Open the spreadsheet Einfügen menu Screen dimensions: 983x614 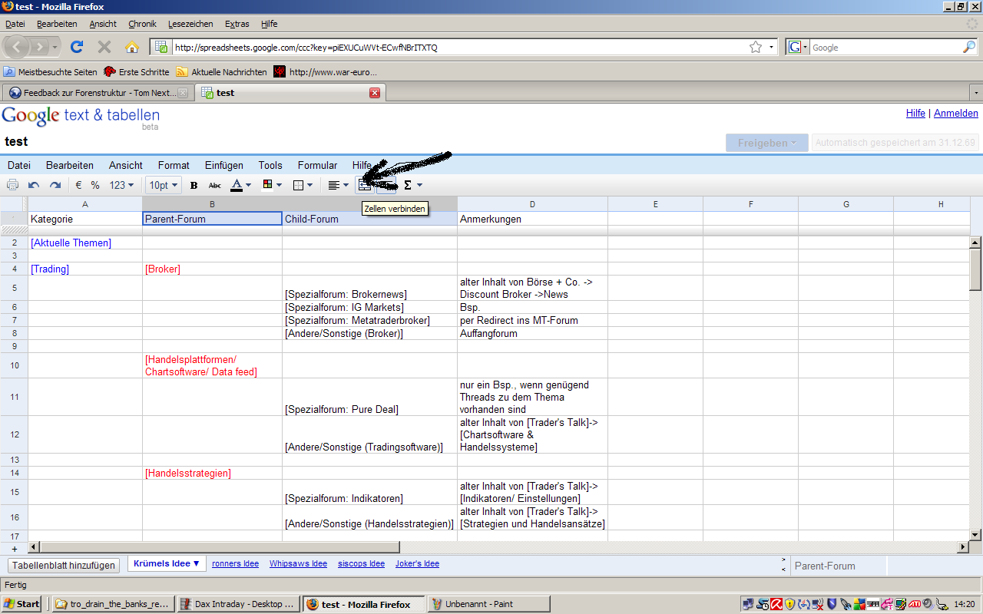[224, 165]
